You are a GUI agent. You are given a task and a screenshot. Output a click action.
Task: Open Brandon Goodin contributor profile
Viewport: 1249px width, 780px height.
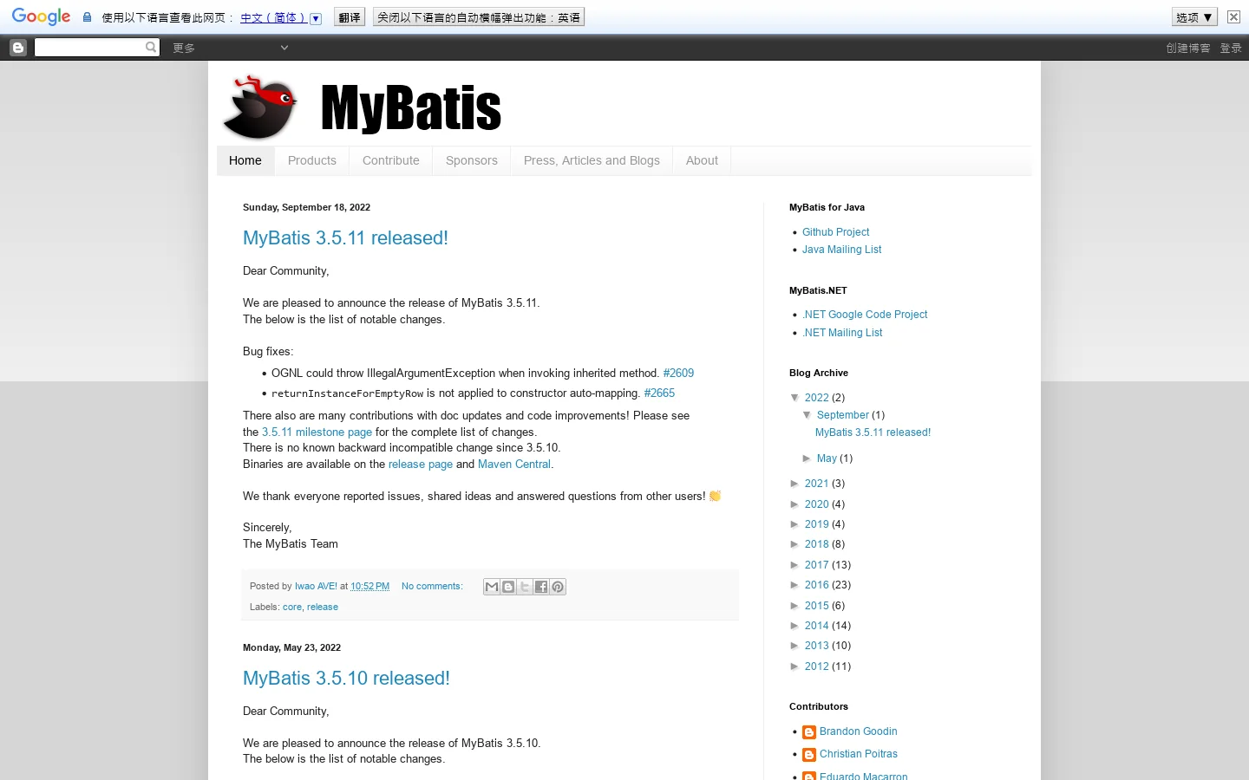point(858,731)
